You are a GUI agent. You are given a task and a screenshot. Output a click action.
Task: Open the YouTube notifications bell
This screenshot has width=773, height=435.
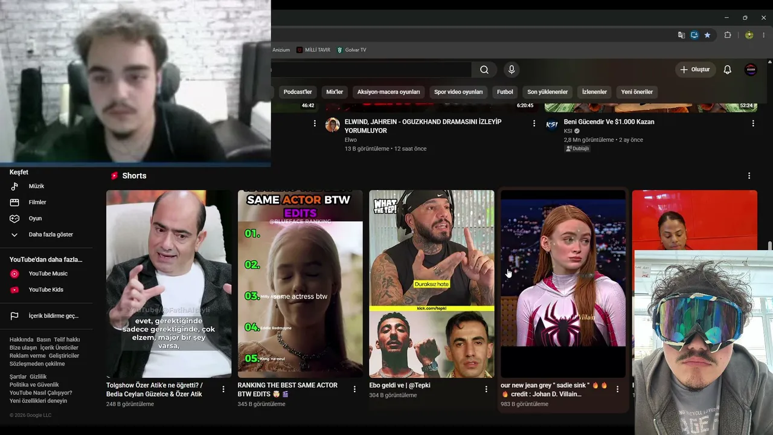tap(728, 69)
